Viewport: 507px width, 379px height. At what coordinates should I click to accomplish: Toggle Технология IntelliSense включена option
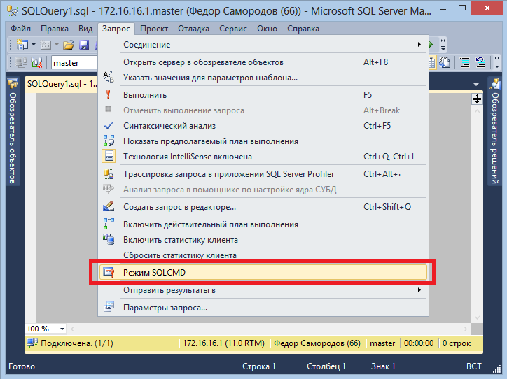[263, 157]
